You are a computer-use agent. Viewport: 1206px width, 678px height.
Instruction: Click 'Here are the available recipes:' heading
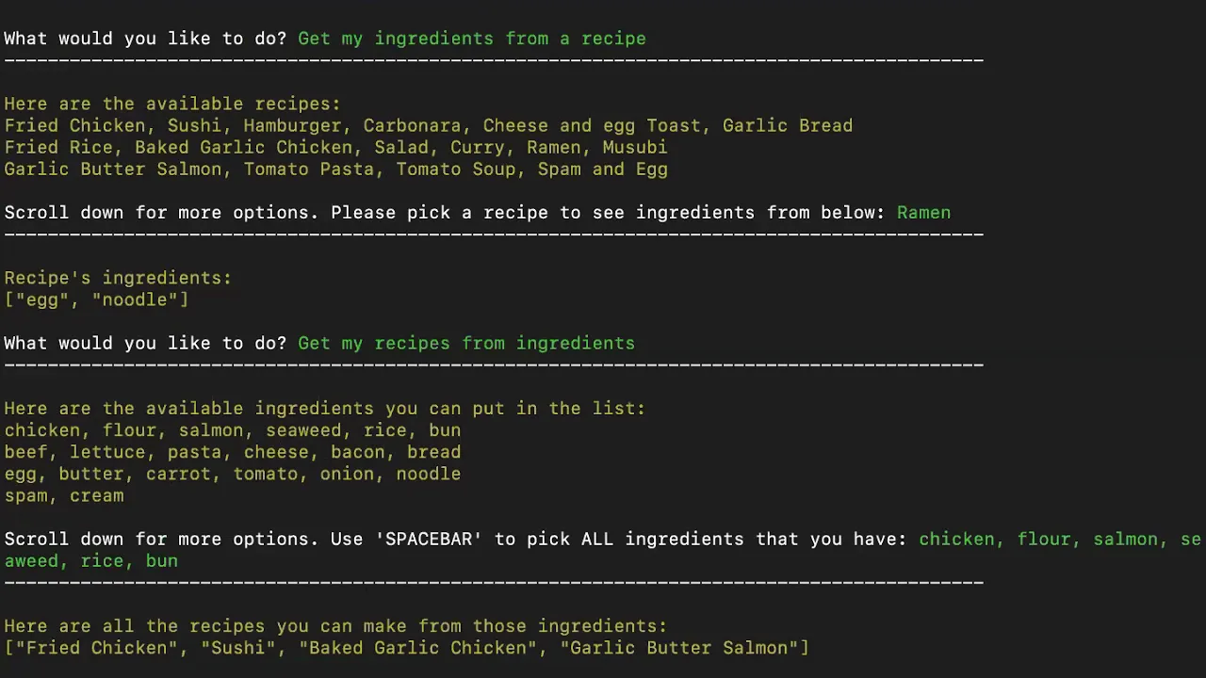[172, 105]
